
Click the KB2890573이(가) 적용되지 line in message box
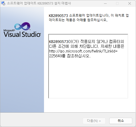coord(86,42)
